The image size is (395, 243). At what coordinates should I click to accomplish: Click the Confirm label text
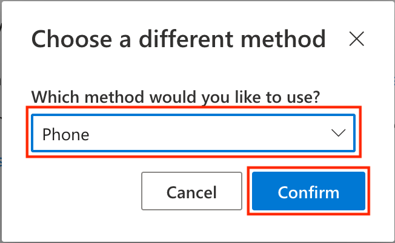coord(308,192)
